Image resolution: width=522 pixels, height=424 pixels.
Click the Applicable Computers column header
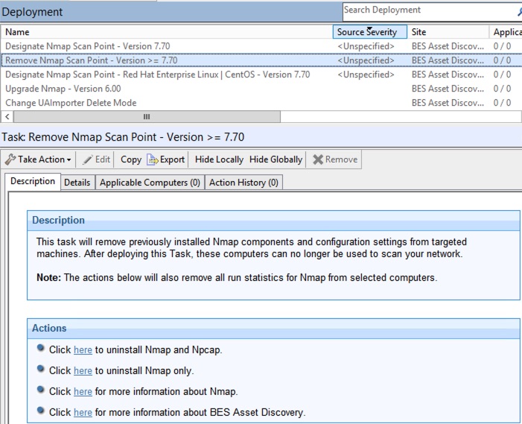pos(507,32)
